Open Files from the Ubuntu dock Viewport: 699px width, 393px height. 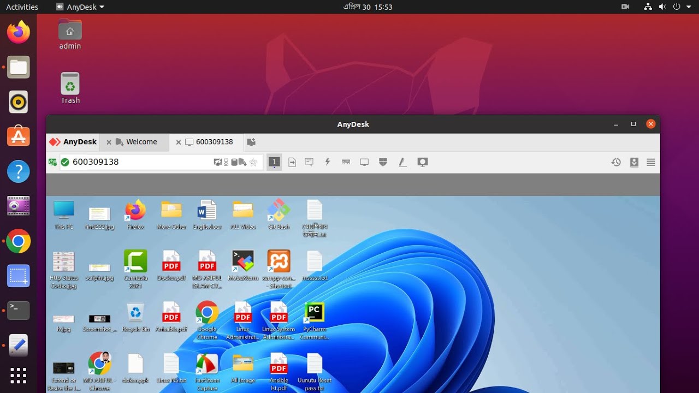click(x=18, y=67)
